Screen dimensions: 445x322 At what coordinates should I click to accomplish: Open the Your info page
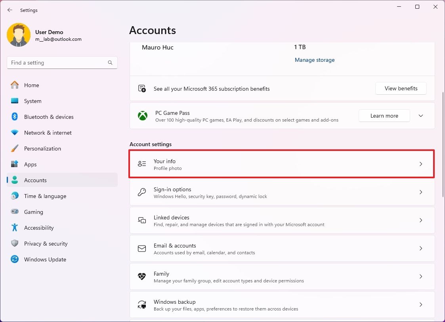click(282, 164)
